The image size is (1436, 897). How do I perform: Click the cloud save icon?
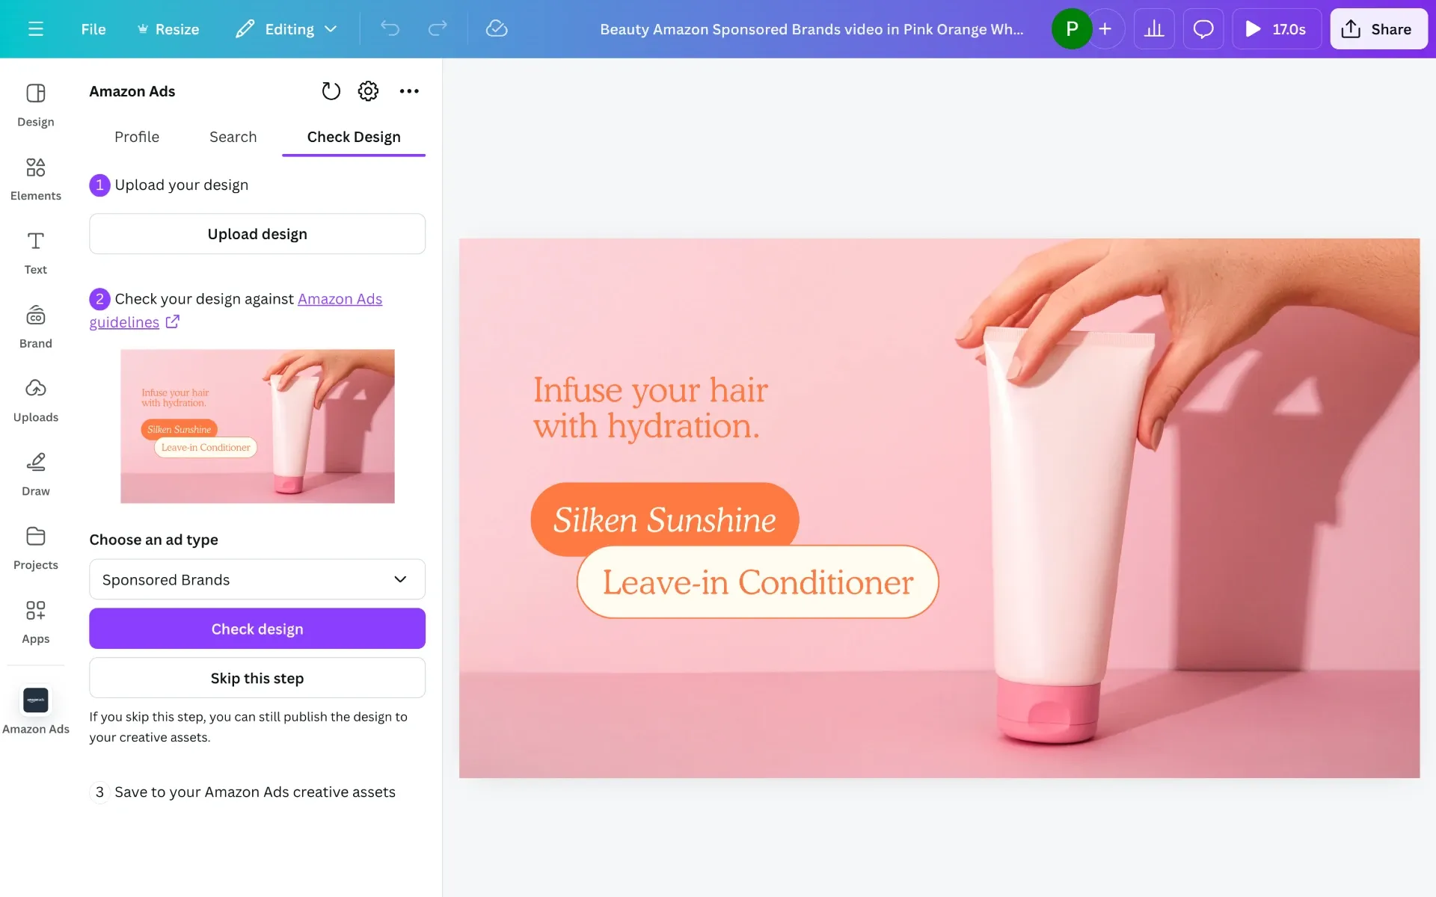pyautogui.click(x=496, y=28)
